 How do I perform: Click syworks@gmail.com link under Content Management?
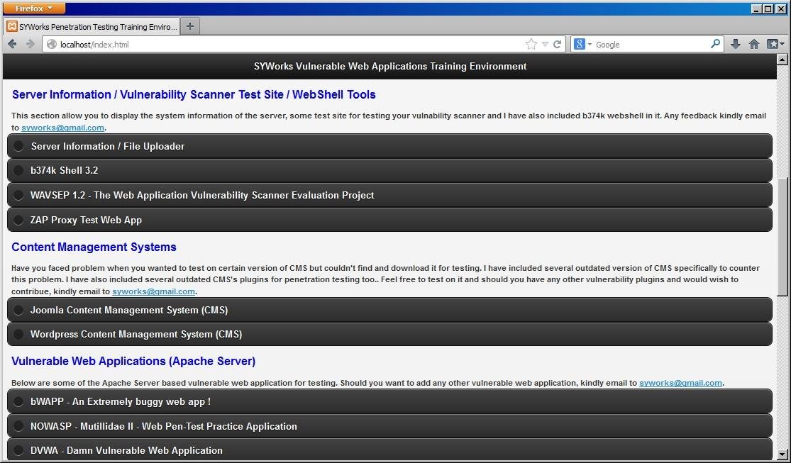[153, 291]
